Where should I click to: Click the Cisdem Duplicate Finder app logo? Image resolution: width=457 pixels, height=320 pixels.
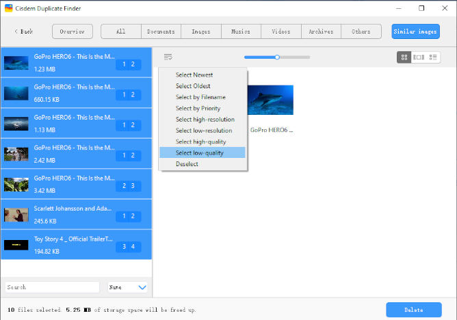point(9,8)
